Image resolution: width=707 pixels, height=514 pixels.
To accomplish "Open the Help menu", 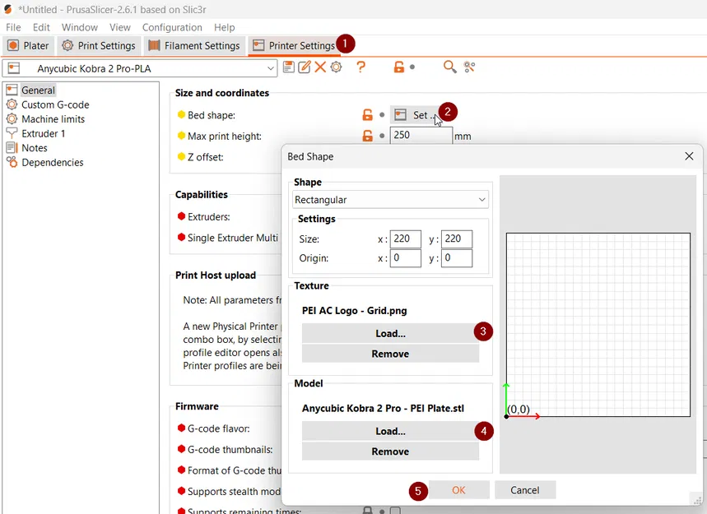I will pyautogui.click(x=225, y=27).
